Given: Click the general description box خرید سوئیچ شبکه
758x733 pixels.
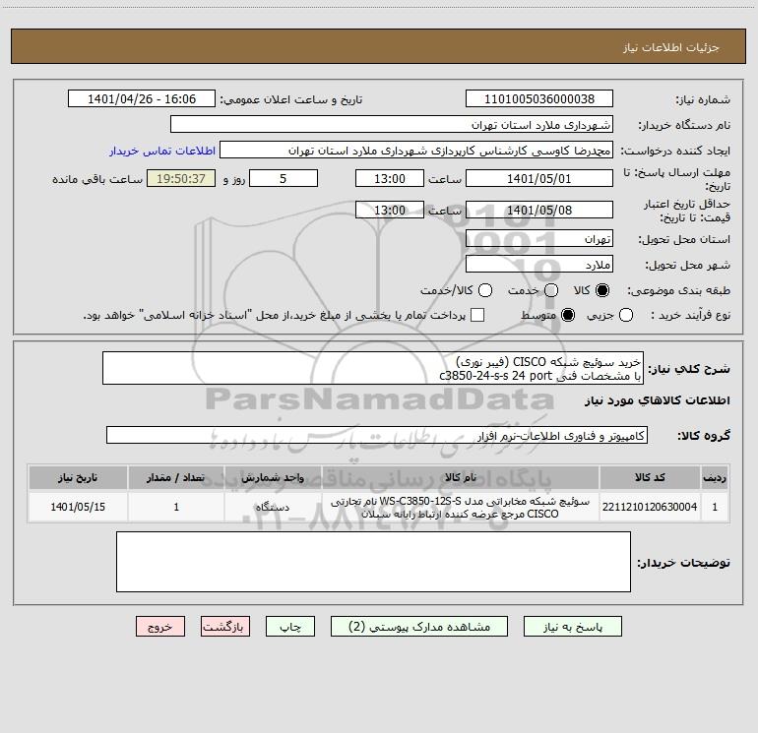Looking at the screenshot, I should click(373, 368).
